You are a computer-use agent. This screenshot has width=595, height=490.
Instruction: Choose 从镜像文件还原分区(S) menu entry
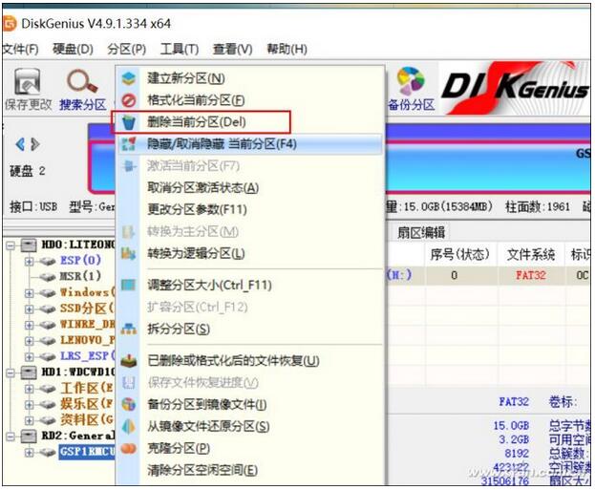coord(250,426)
